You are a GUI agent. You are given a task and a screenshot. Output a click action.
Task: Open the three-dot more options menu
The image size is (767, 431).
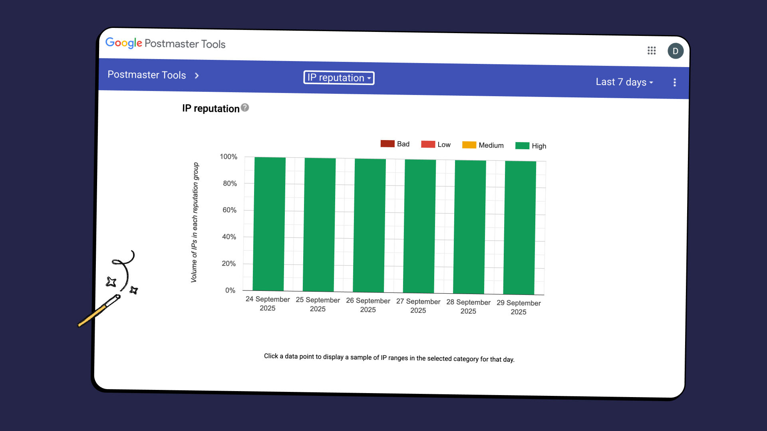tap(675, 83)
